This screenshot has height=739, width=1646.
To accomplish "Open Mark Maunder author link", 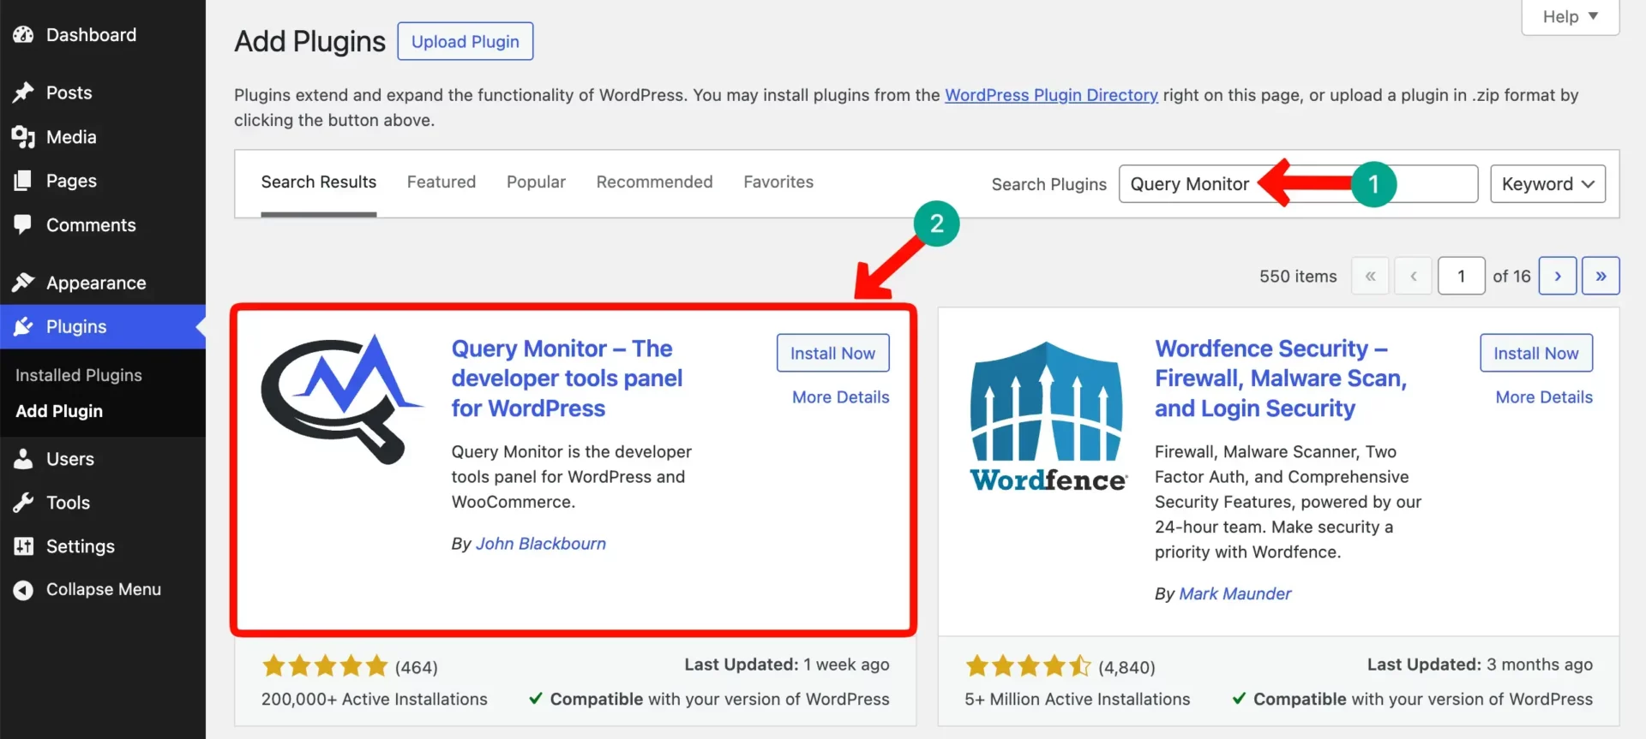I will (1235, 593).
